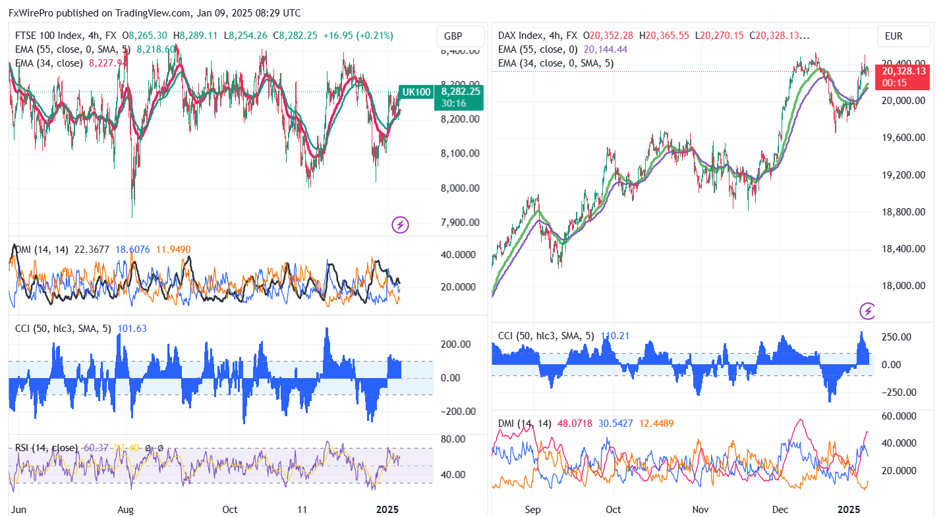This screenshot has width=941, height=517.
Task: Select the DAX EMA (55, close, 0) legend
Action: click(x=538, y=49)
